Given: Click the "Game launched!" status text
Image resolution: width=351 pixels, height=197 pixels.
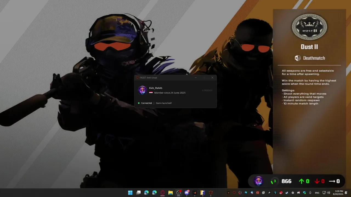Looking at the screenshot, I should [x=164, y=103].
